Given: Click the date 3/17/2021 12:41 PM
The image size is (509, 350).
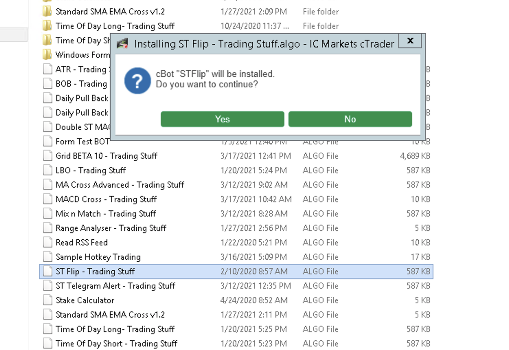Looking at the screenshot, I should pyautogui.click(x=256, y=156).
